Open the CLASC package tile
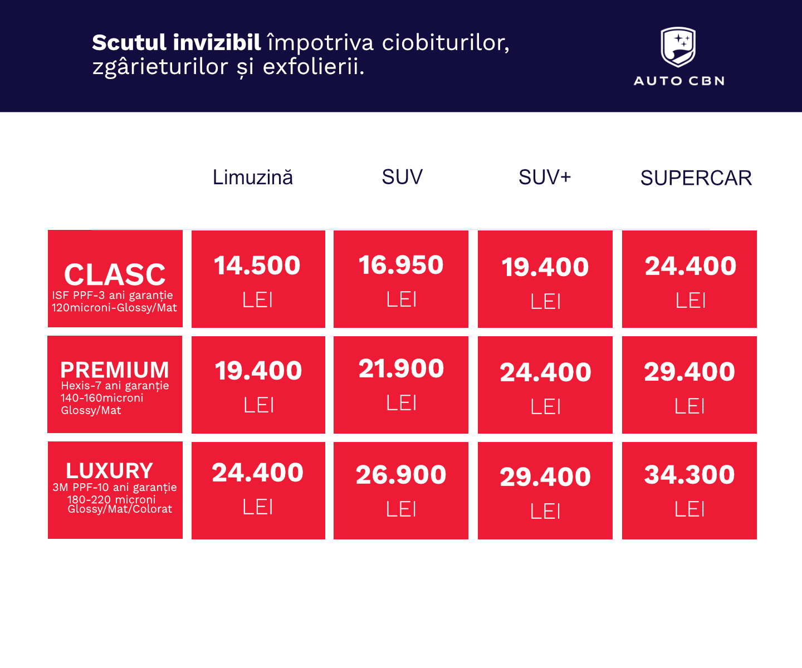Image resolution: width=802 pixels, height=668 pixels. 115,279
